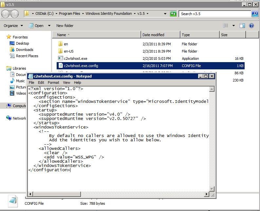260x211 pixels.
Task: Click Program Files in address breadcrumb
Action: pyautogui.click(x=70, y=13)
